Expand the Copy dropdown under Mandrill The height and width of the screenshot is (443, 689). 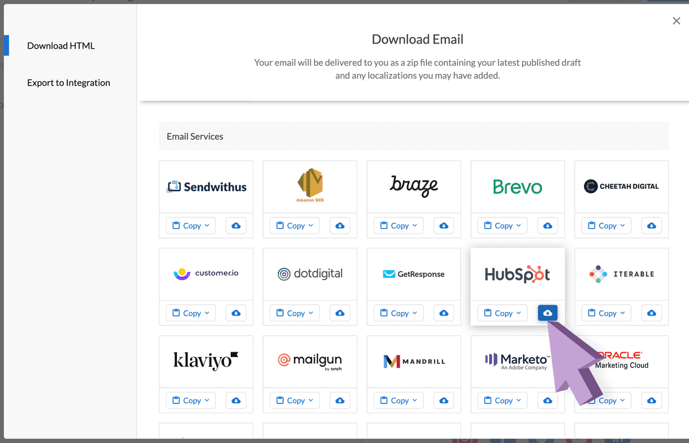coord(398,400)
